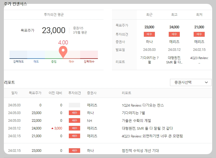
Task: Click the 최고 column header
Action: 174,15
